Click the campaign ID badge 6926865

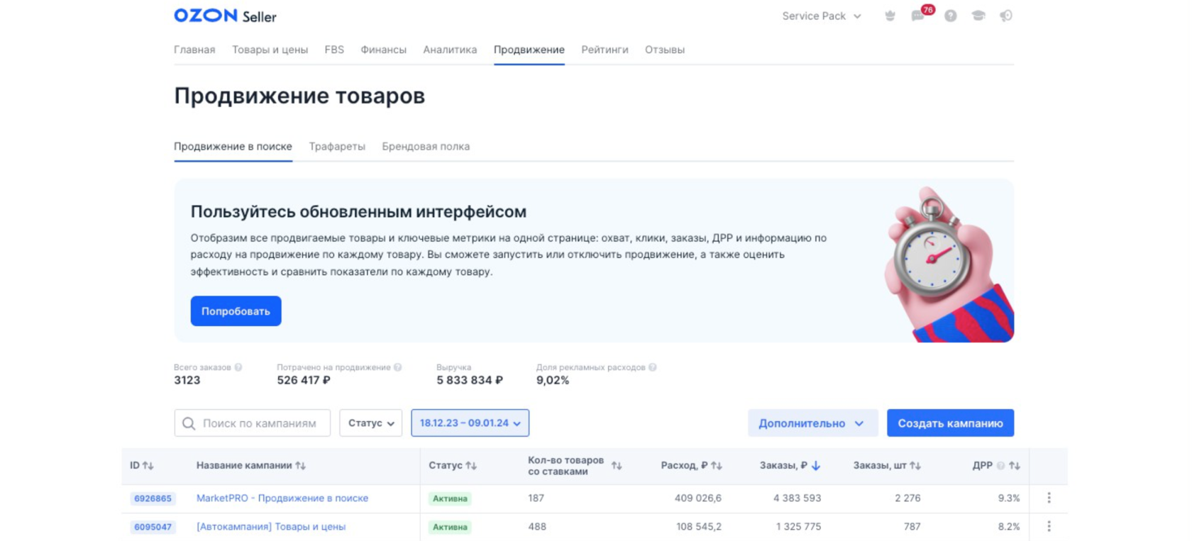point(153,498)
